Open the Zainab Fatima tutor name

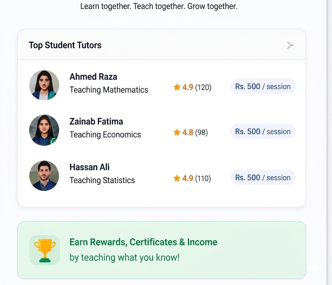[x=96, y=121]
